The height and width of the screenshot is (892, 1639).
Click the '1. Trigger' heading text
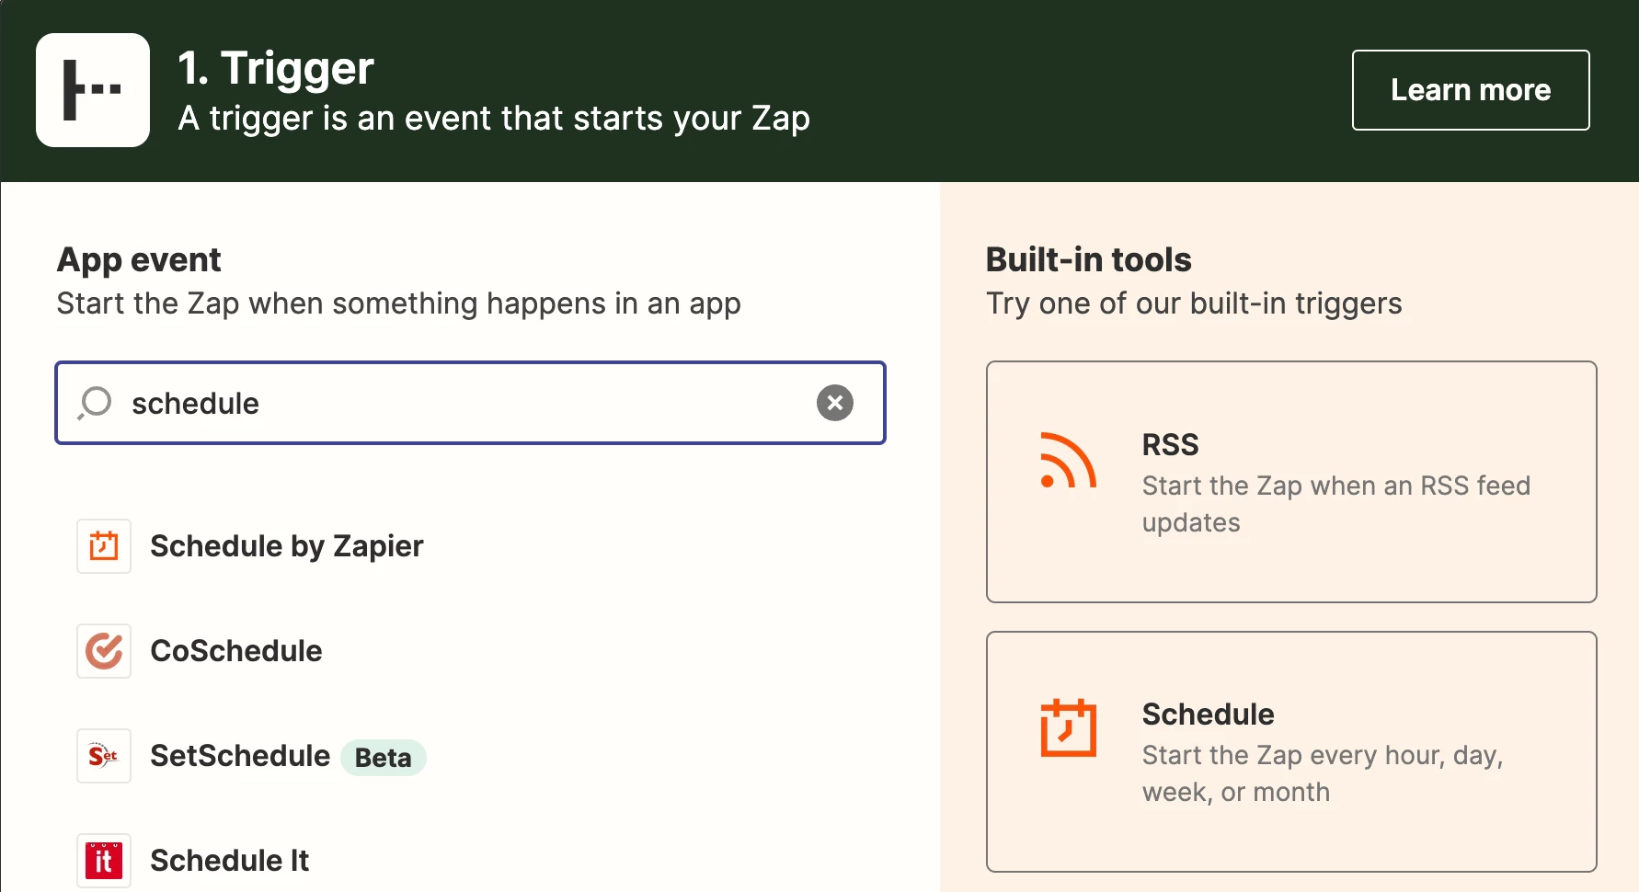(x=276, y=68)
